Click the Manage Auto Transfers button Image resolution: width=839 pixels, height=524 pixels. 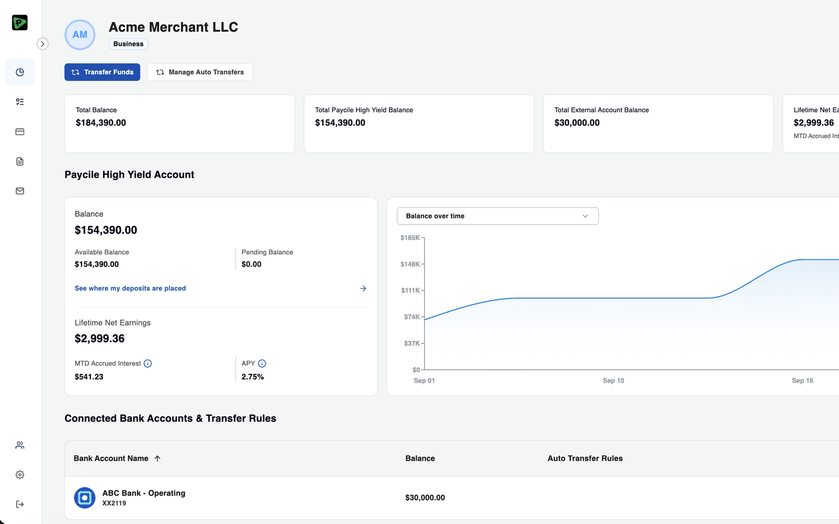tap(200, 72)
